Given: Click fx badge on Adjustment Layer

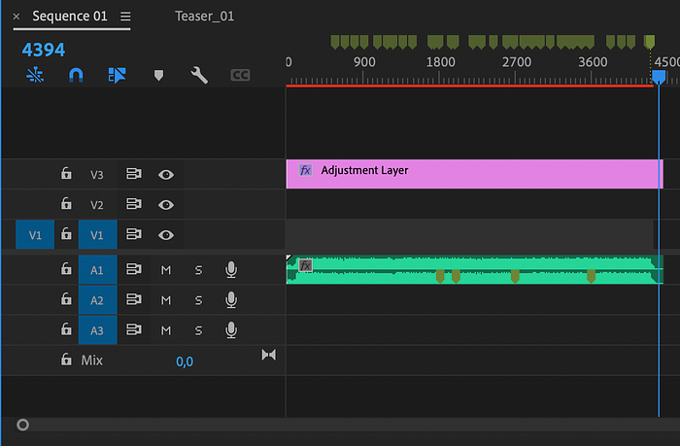Looking at the screenshot, I should coord(305,170).
